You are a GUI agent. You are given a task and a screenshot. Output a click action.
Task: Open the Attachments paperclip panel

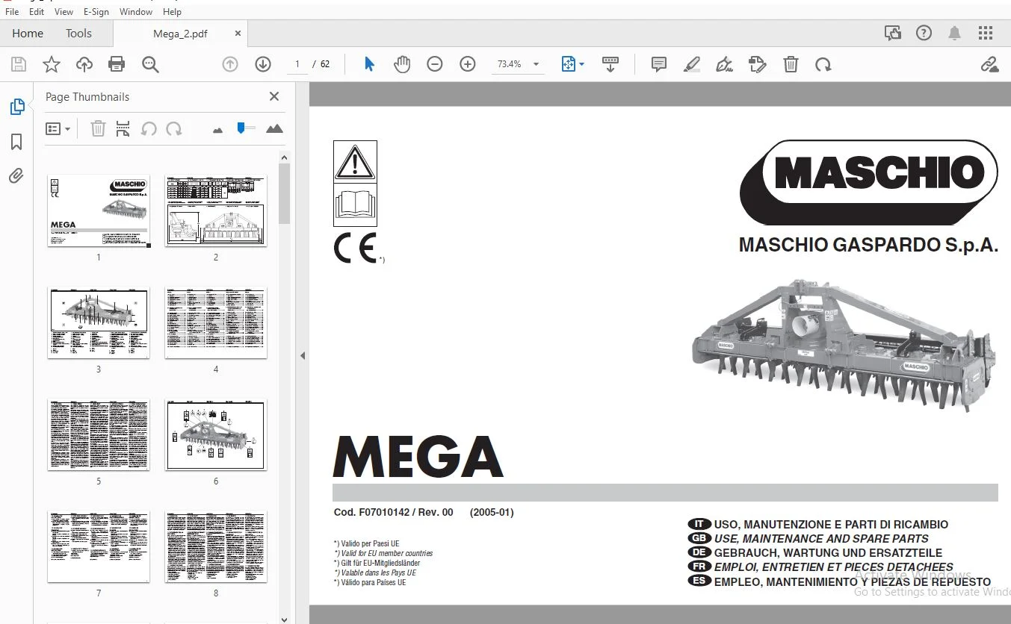(x=16, y=176)
